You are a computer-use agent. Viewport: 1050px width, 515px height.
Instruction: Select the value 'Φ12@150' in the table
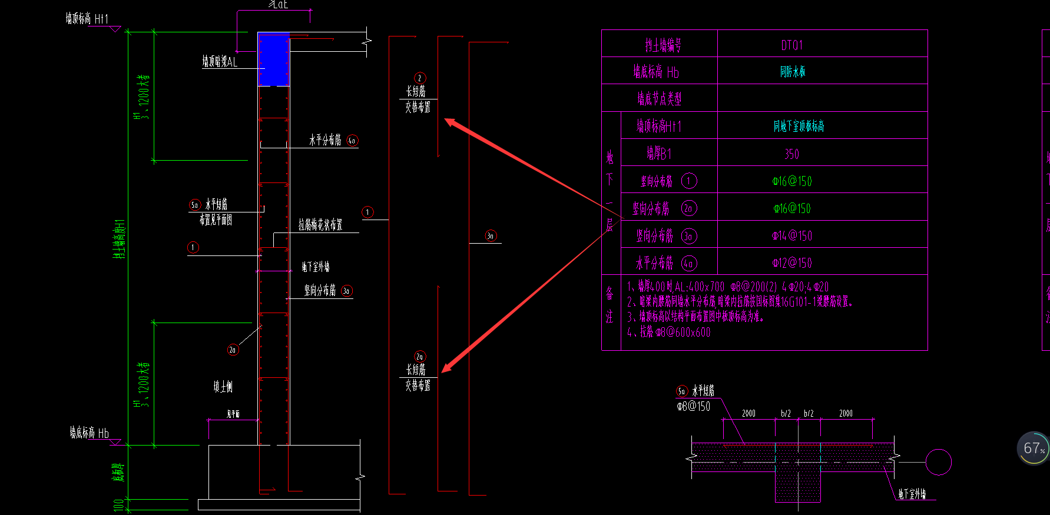pyautogui.click(x=792, y=263)
